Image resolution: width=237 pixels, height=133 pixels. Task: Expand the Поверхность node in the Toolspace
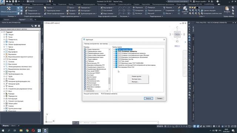pos(4,40)
